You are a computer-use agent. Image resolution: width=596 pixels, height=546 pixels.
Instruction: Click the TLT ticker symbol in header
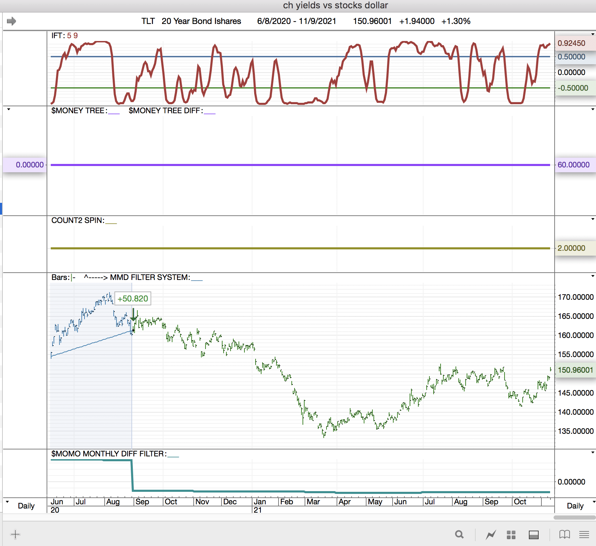click(x=148, y=21)
